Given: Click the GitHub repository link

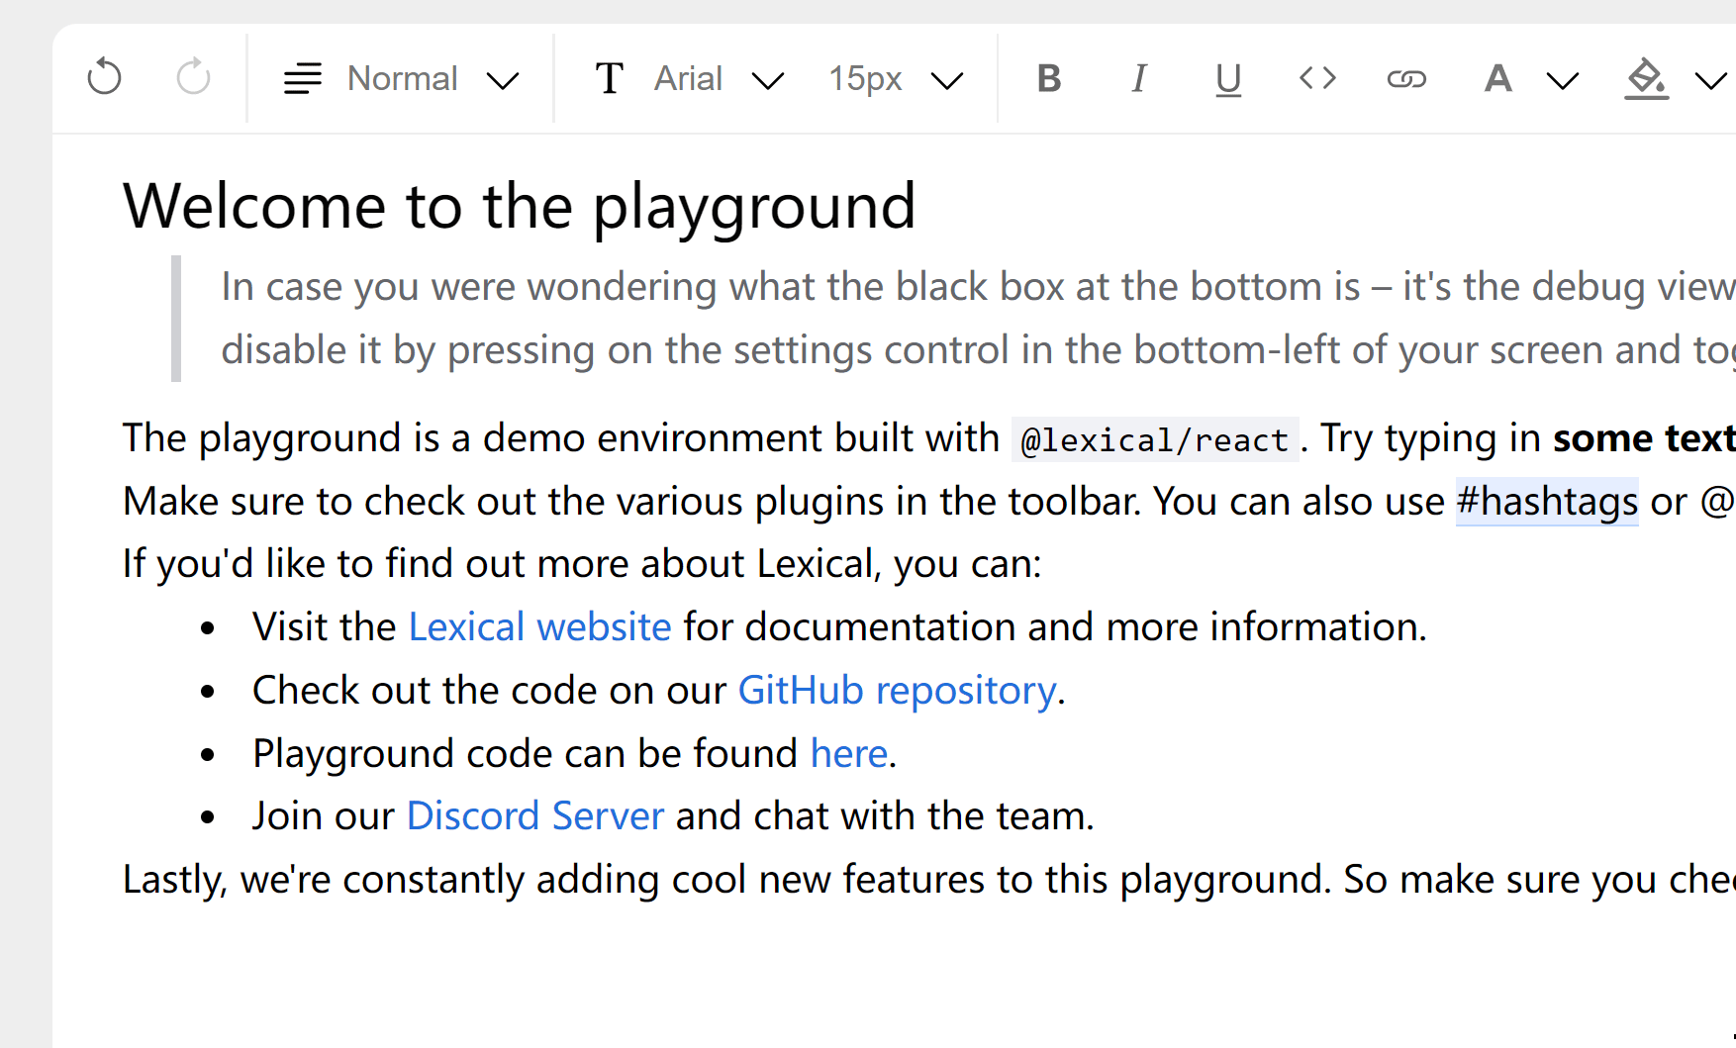Looking at the screenshot, I should pos(897,690).
